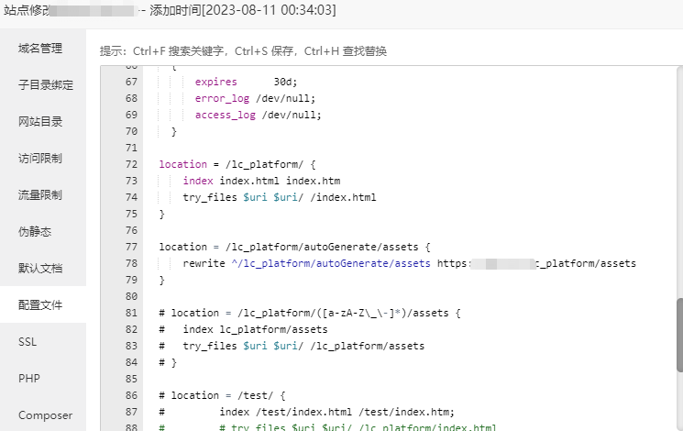
Task: Switch to 子目录绑定 tab
Action: click(x=45, y=84)
